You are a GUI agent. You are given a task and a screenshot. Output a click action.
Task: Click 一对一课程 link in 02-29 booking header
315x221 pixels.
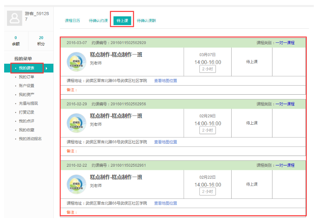click(x=285, y=104)
